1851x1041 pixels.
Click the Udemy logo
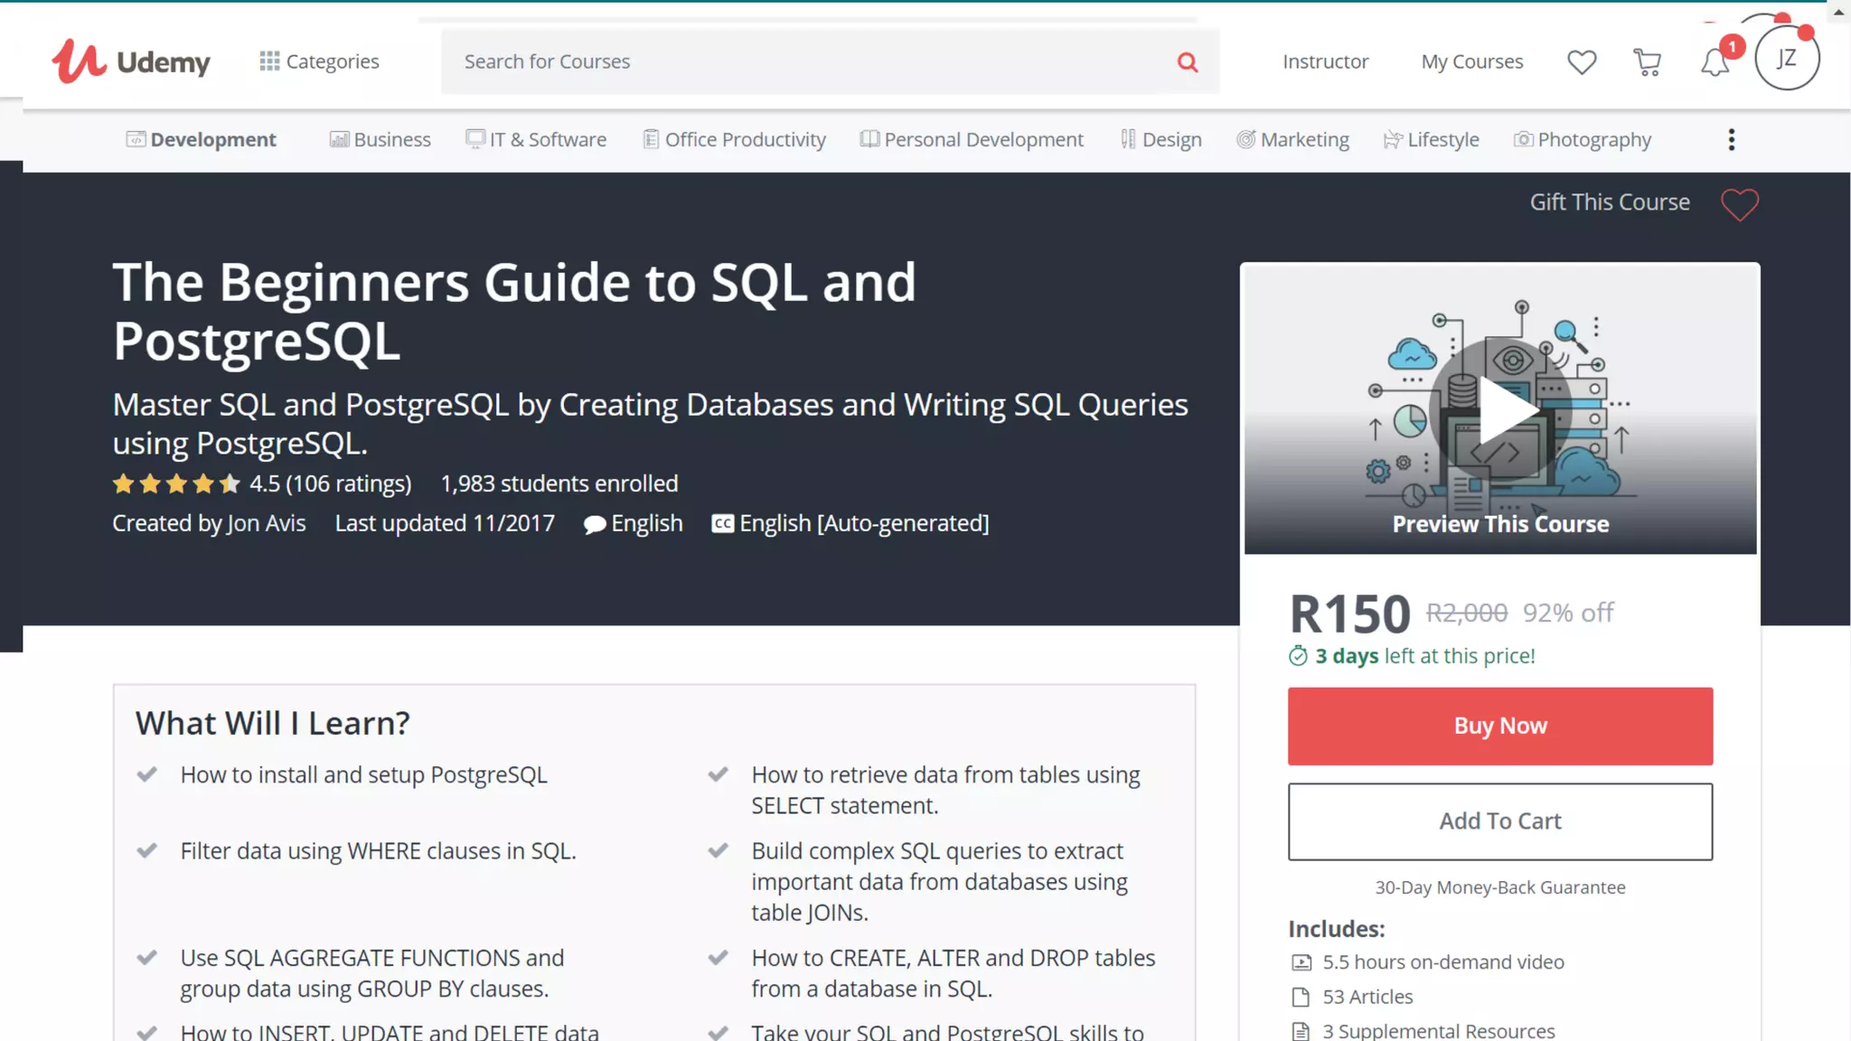click(x=131, y=61)
